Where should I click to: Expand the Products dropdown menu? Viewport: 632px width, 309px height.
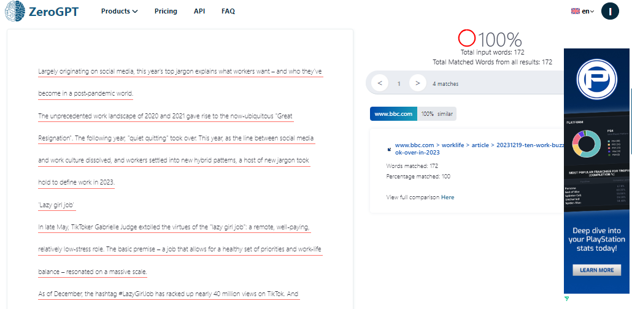click(x=119, y=11)
